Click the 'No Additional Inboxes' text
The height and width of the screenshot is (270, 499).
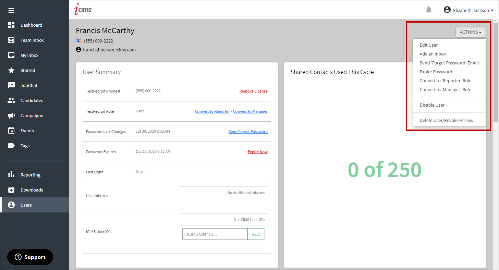click(246, 193)
